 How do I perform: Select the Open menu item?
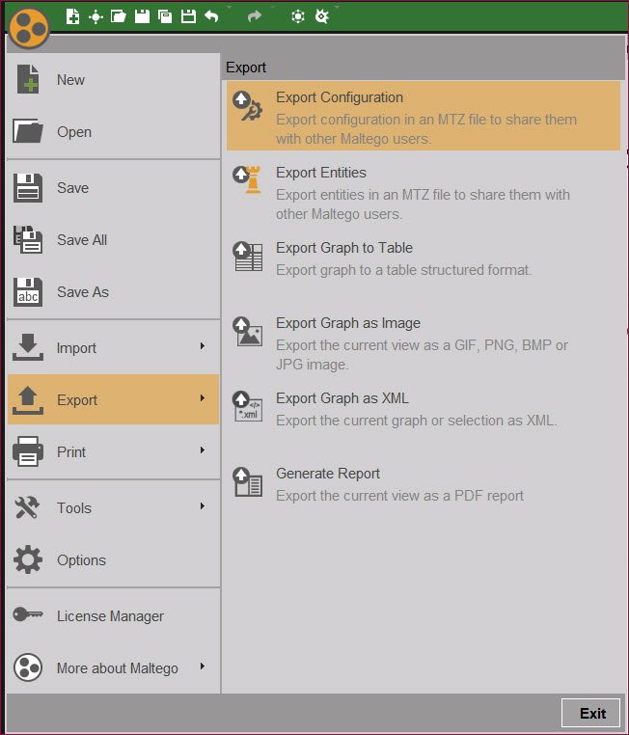[x=114, y=132]
